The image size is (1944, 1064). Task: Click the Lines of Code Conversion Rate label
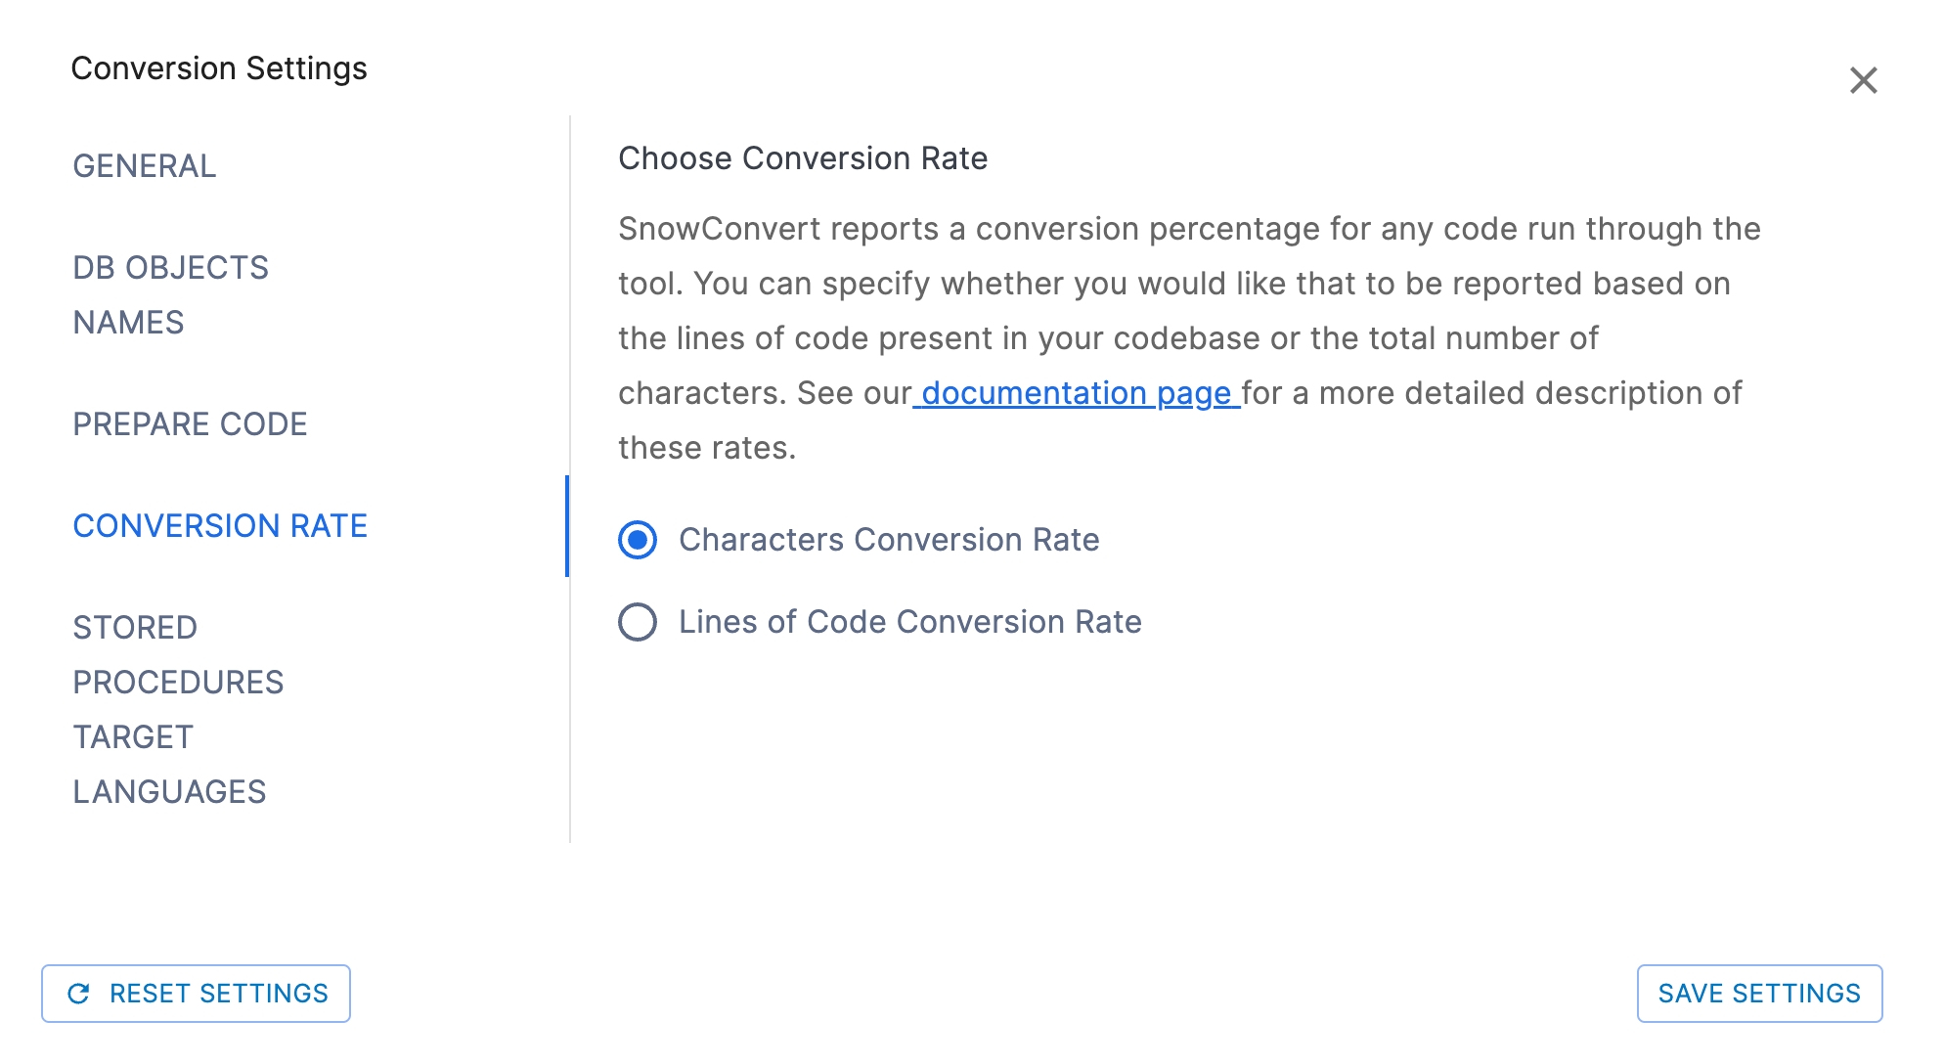909,622
